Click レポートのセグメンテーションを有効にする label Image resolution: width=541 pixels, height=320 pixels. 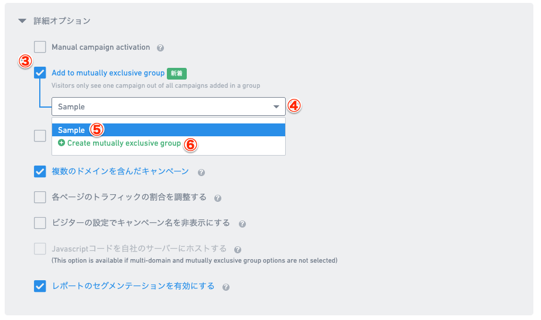pos(133,286)
